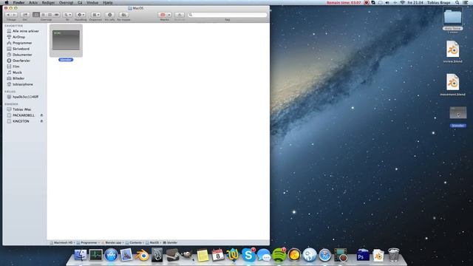Open the Share toolbar menu
Screen dimensions: 473x266
25,15
